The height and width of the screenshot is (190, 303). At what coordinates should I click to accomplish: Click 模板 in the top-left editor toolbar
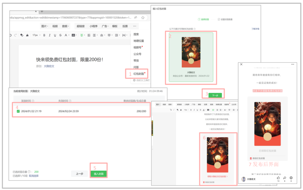pyautogui.click(x=115, y=26)
